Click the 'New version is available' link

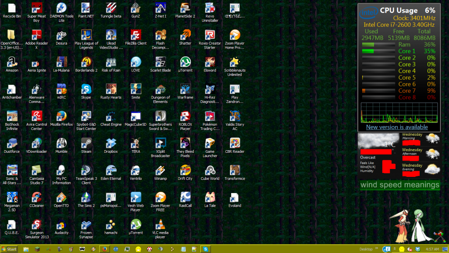[x=397, y=127]
